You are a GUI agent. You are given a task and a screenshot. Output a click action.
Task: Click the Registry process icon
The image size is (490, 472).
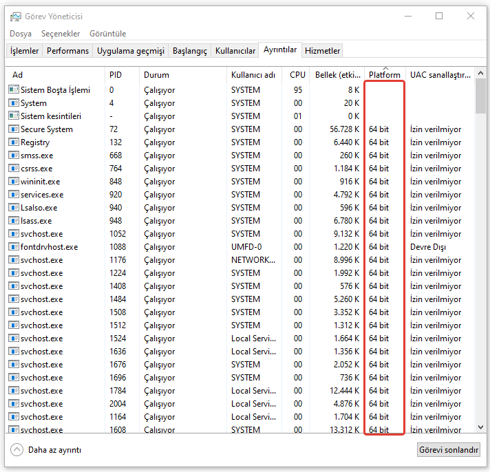tap(13, 142)
